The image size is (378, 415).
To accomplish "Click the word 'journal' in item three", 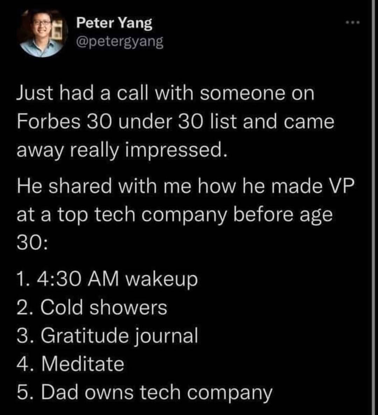I will (x=167, y=336).
